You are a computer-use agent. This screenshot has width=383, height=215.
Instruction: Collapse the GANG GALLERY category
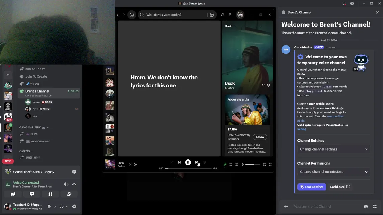pyautogui.click(x=34, y=128)
